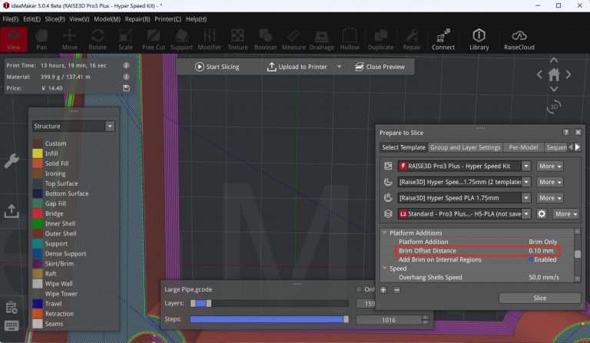Click settings list vertical scrollbar

pos(577,254)
